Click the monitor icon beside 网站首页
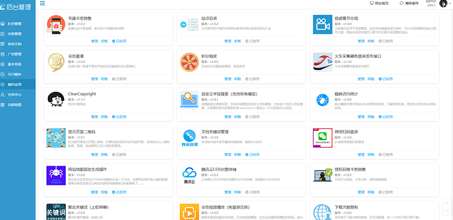The width and height of the screenshot is (453, 220). (x=372, y=3)
